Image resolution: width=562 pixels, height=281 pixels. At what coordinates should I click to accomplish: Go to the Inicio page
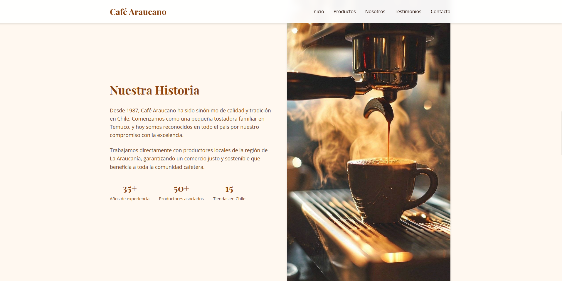pyautogui.click(x=318, y=11)
